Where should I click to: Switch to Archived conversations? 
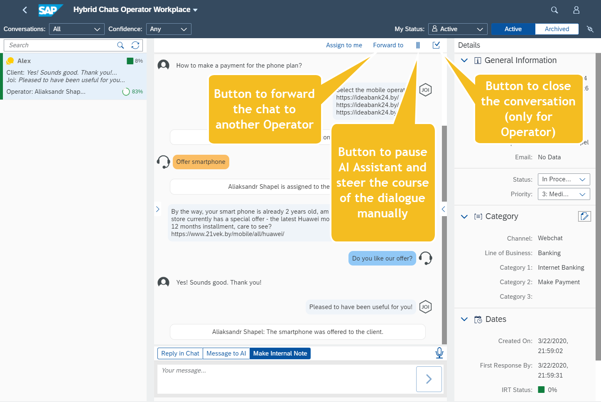[x=557, y=29]
